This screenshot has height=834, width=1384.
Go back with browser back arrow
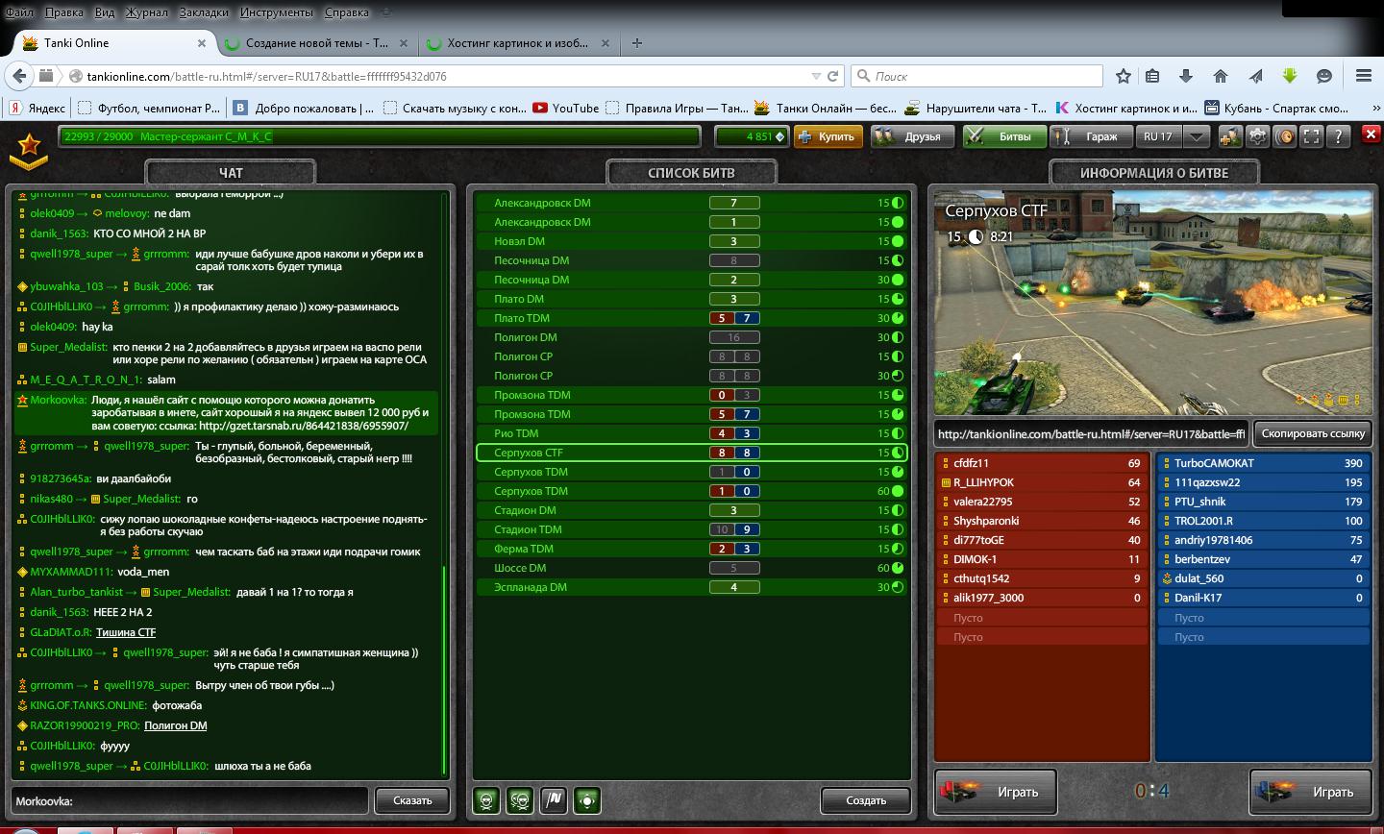[x=19, y=76]
